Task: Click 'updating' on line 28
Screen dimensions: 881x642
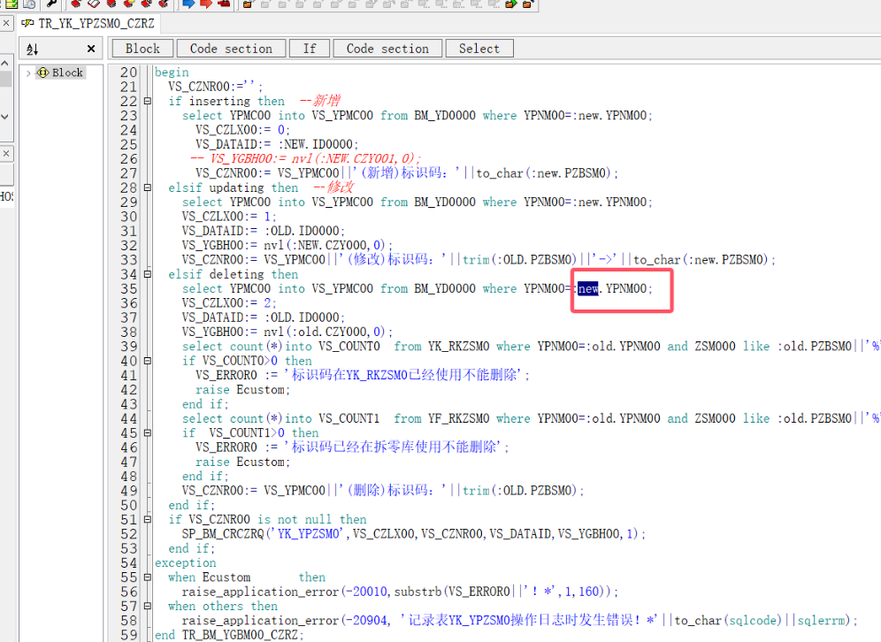Action: coord(236,187)
